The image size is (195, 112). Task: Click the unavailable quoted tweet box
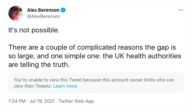pyautogui.click(x=96, y=83)
